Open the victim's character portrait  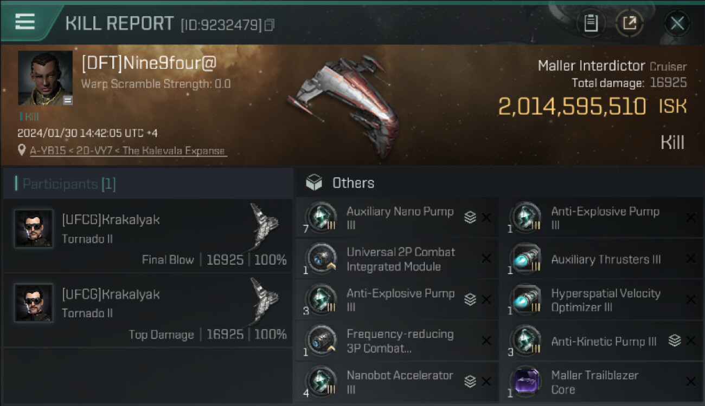pos(45,78)
